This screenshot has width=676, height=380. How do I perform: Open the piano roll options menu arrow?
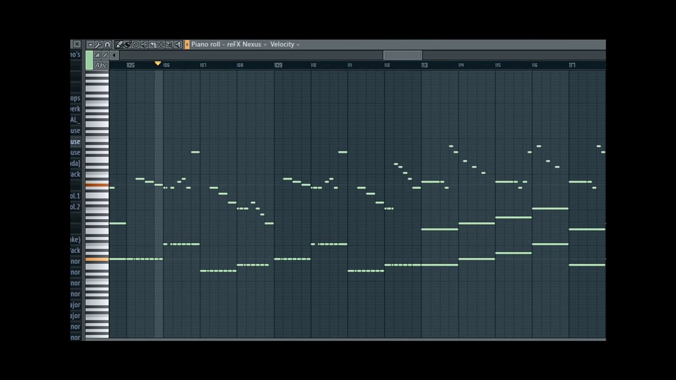click(90, 45)
